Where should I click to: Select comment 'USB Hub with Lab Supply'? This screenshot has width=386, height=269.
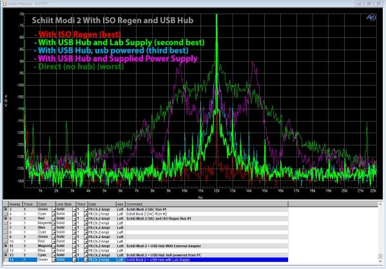[x=169, y=259]
